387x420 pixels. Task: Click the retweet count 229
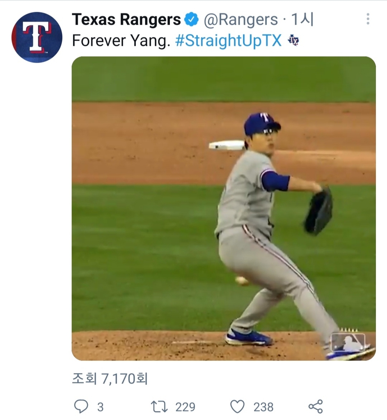(185, 407)
